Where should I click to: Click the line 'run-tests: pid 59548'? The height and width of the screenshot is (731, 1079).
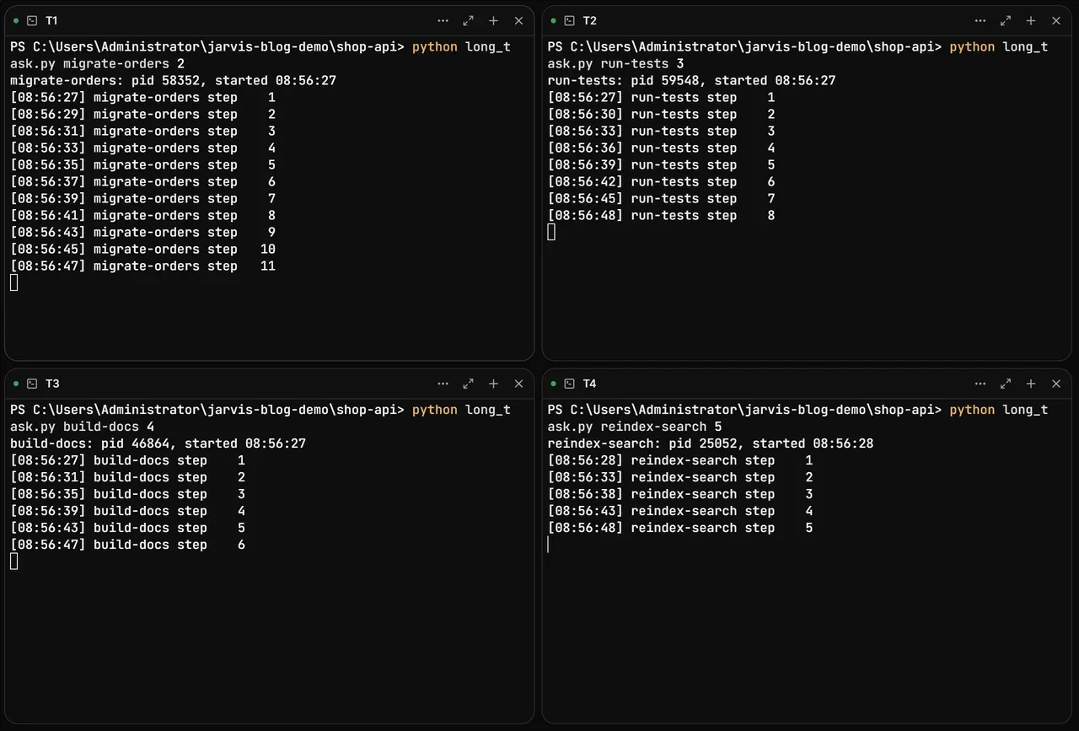[691, 81]
